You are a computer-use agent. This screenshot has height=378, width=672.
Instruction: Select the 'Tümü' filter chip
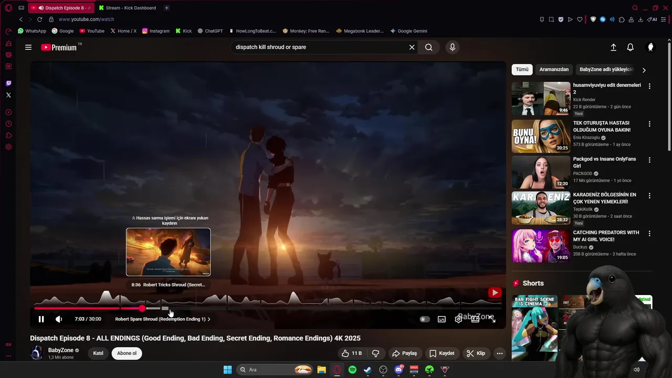point(522,69)
